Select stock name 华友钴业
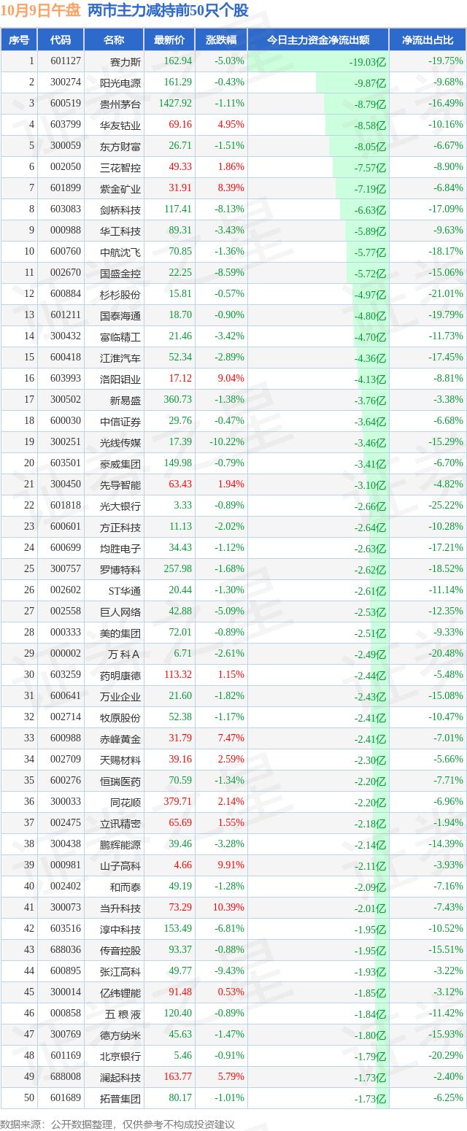Screen dimensions: 467x1131 point(120,125)
